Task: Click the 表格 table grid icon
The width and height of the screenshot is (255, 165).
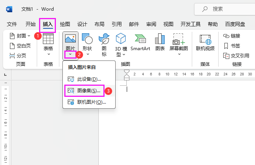Action: pyautogui.click(x=48, y=39)
